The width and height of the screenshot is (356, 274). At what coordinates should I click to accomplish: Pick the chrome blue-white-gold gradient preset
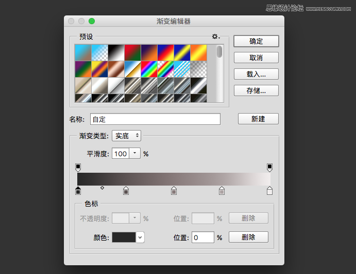(x=132, y=69)
